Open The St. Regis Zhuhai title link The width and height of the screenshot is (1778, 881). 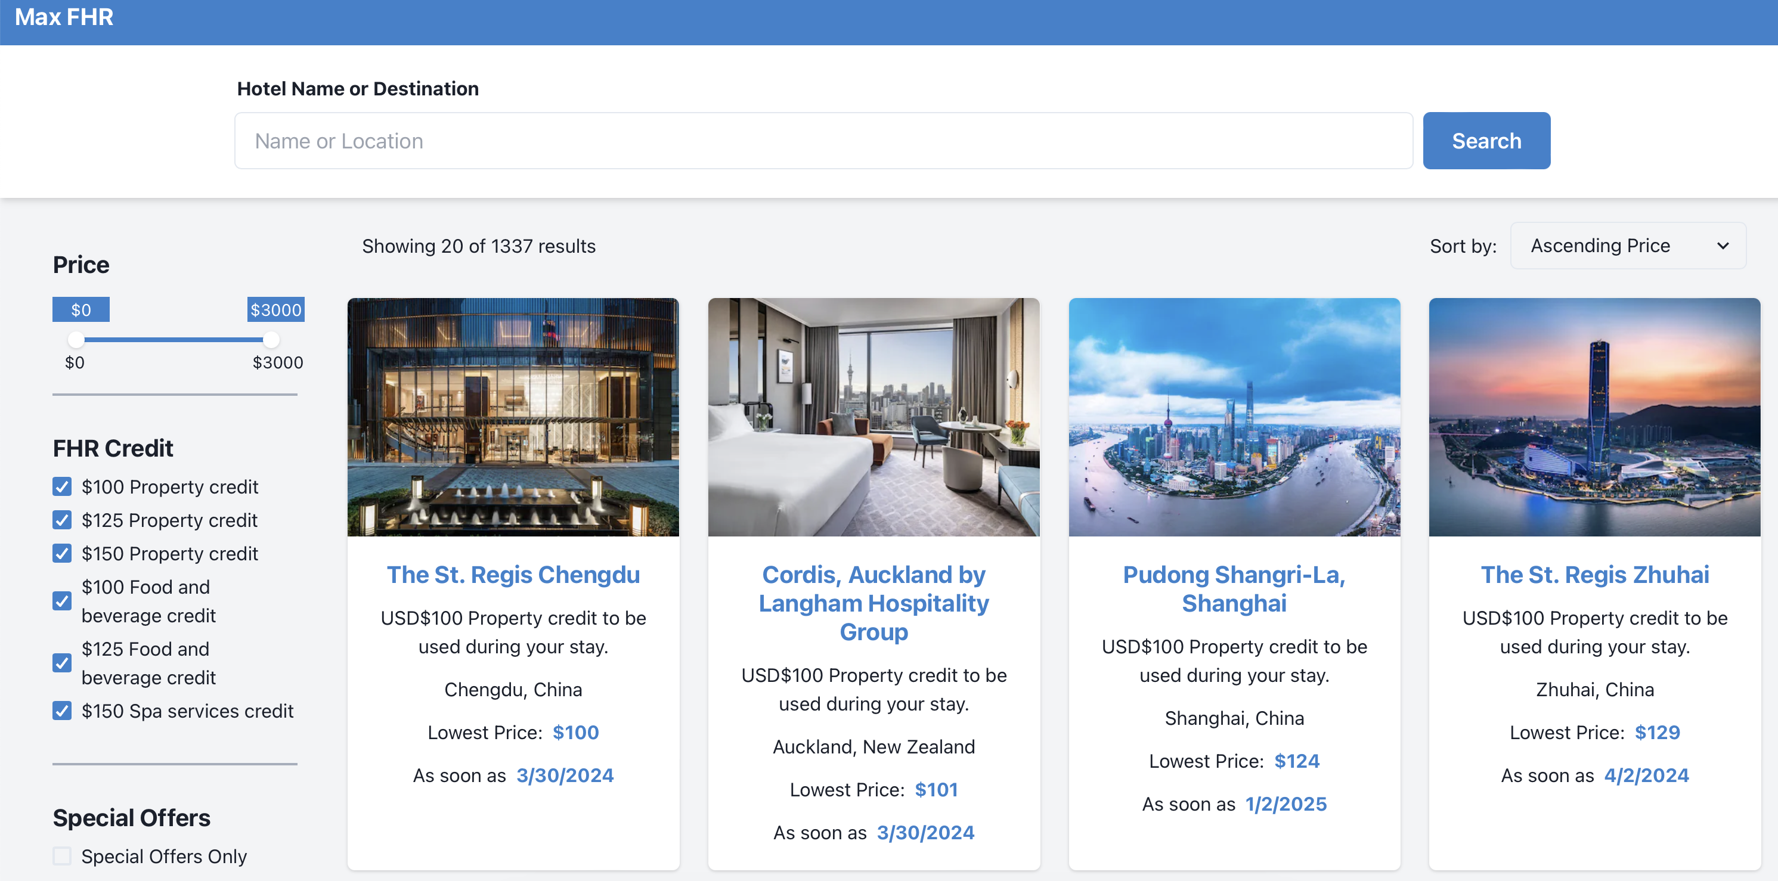pyautogui.click(x=1594, y=574)
